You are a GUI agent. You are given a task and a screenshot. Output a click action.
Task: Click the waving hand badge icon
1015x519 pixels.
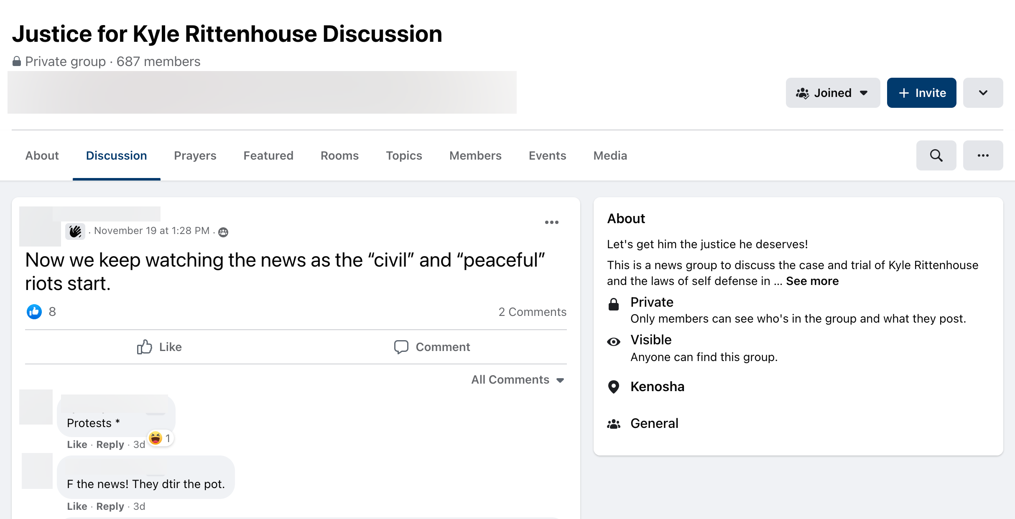coord(75,231)
